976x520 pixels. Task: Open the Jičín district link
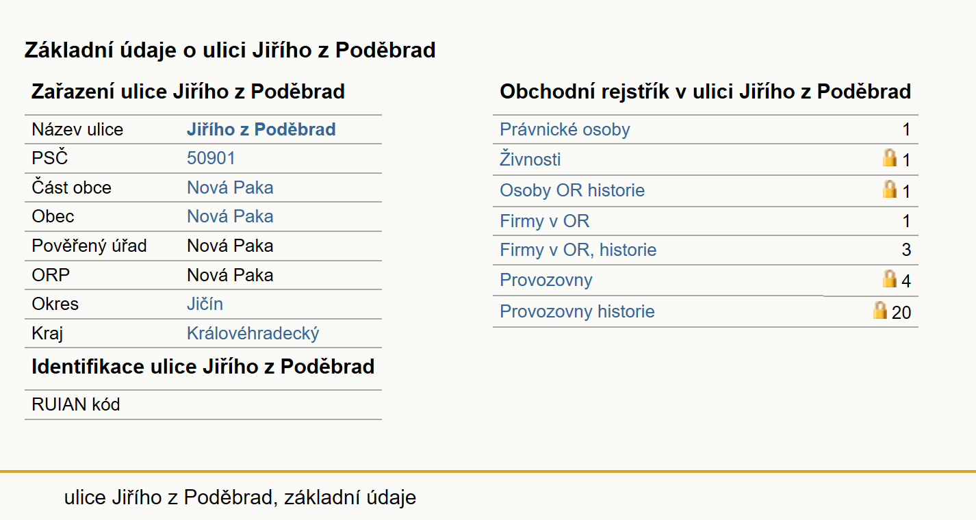coord(205,304)
